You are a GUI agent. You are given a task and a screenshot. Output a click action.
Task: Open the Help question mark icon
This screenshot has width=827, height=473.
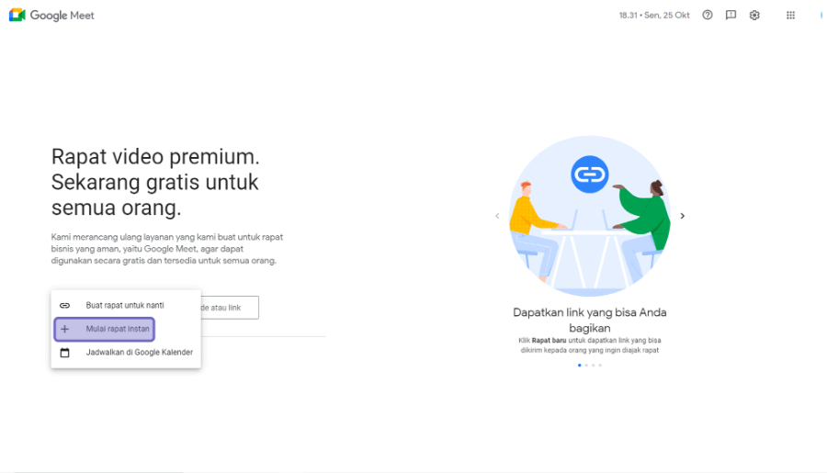click(708, 16)
